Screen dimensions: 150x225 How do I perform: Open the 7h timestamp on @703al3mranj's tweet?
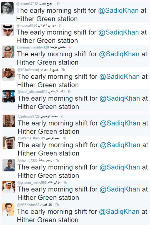[63, 70]
